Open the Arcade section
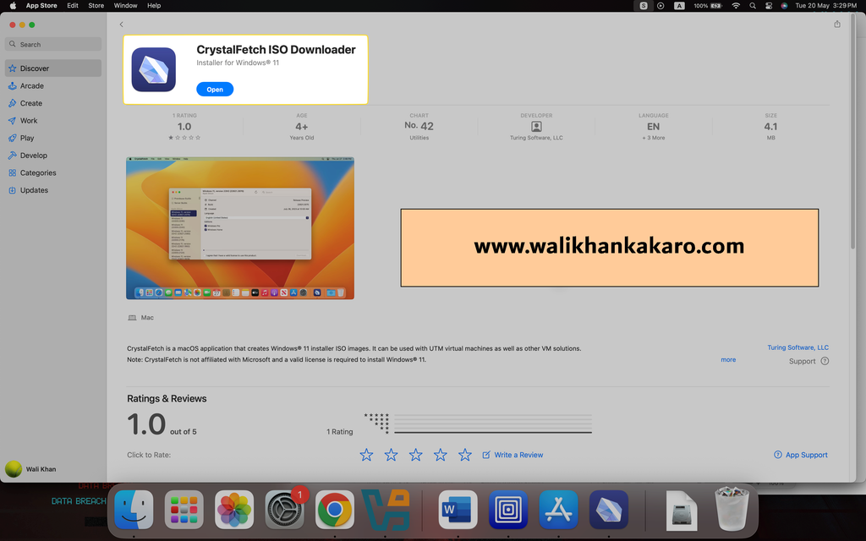The height and width of the screenshot is (541, 866). pos(53,86)
